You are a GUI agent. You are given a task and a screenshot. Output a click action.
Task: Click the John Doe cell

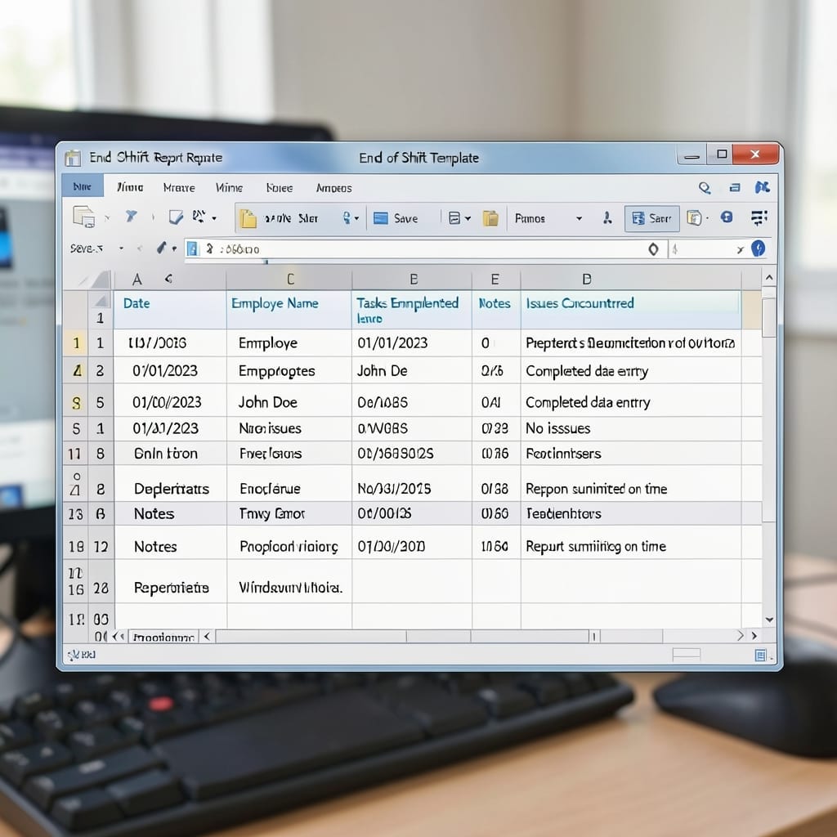289,402
